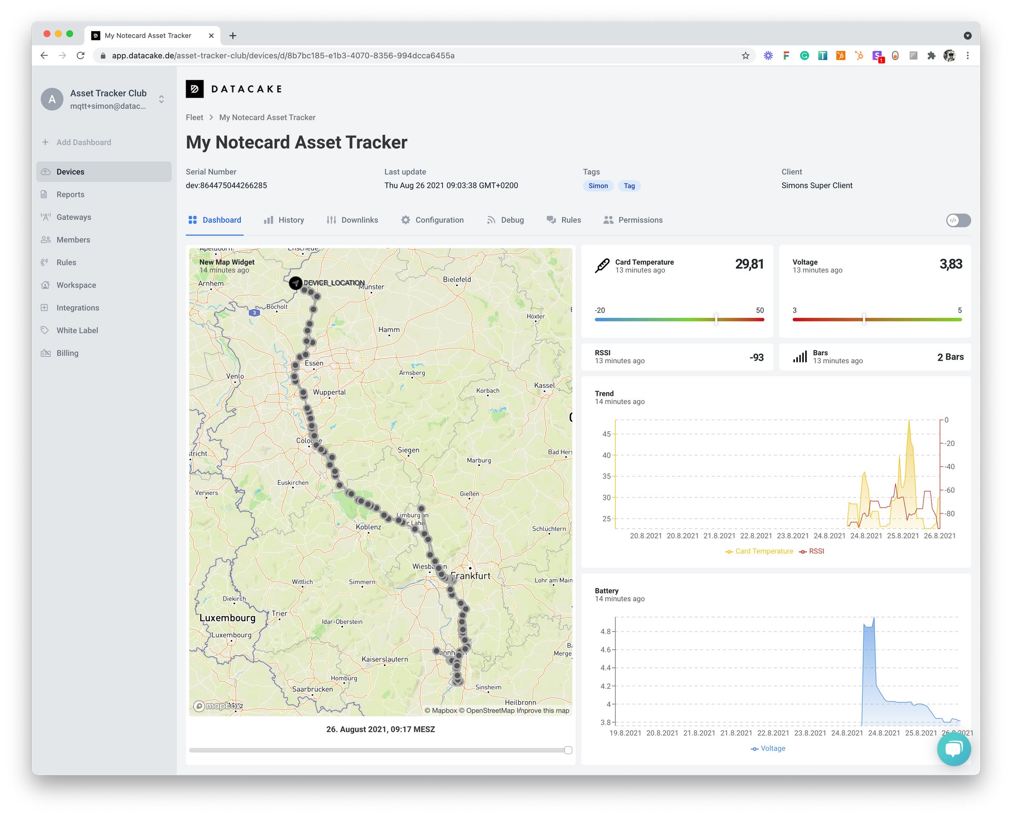
Task: Open the Devices sidebar section
Action: (x=104, y=172)
